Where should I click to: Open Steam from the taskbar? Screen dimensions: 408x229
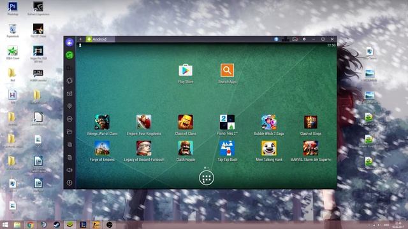pyautogui.click(x=57, y=225)
